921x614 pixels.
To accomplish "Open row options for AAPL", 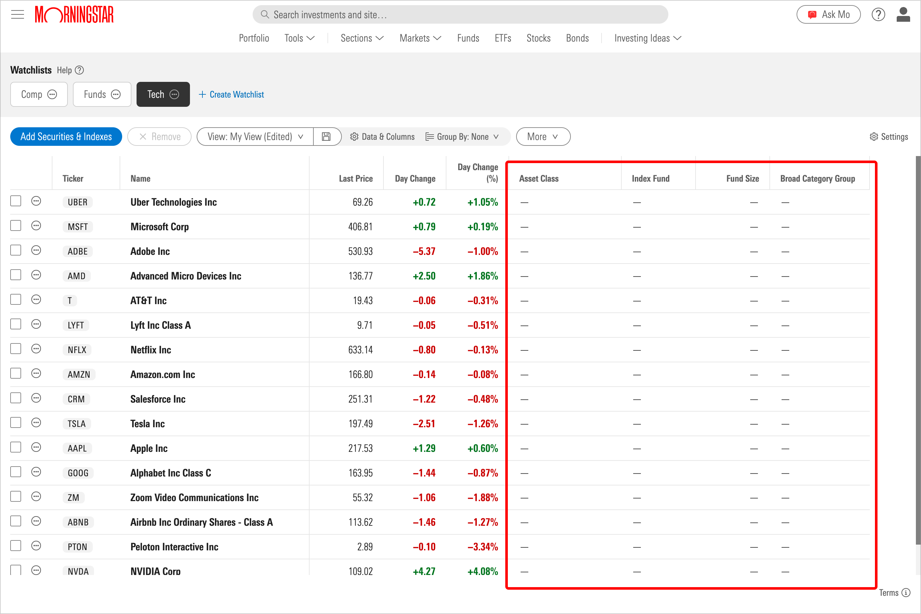I will tap(36, 448).
